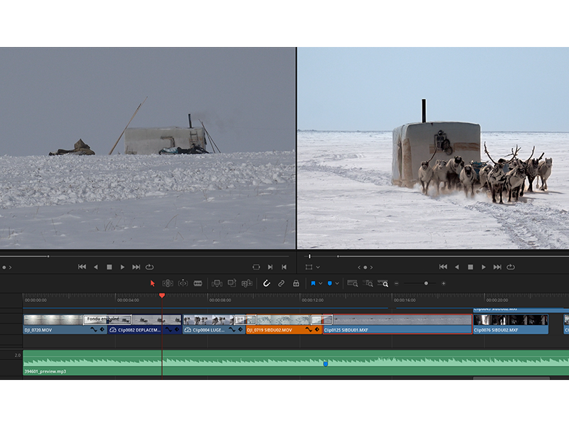Image resolution: width=569 pixels, height=427 pixels.
Task: Click the Detail Zoom icon
Action: (368, 283)
